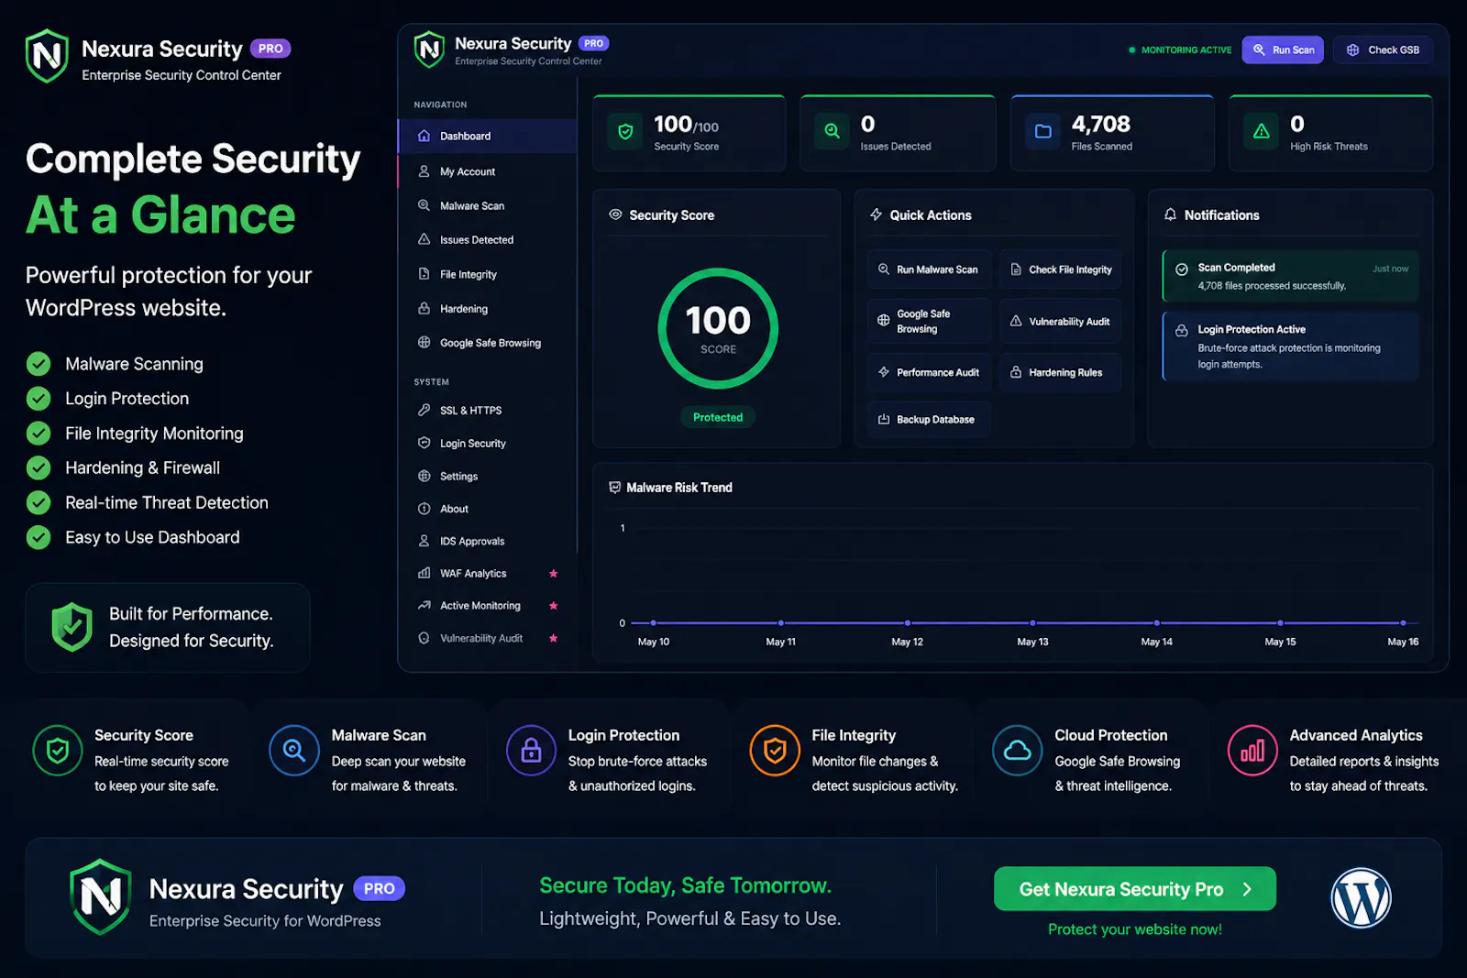Click the pink star beside Vulnerability Audit in the sidebar
Viewport: 1467px width, 978px height.
[553, 638]
